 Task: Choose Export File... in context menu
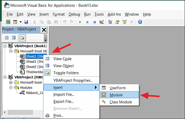click(x=63, y=102)
